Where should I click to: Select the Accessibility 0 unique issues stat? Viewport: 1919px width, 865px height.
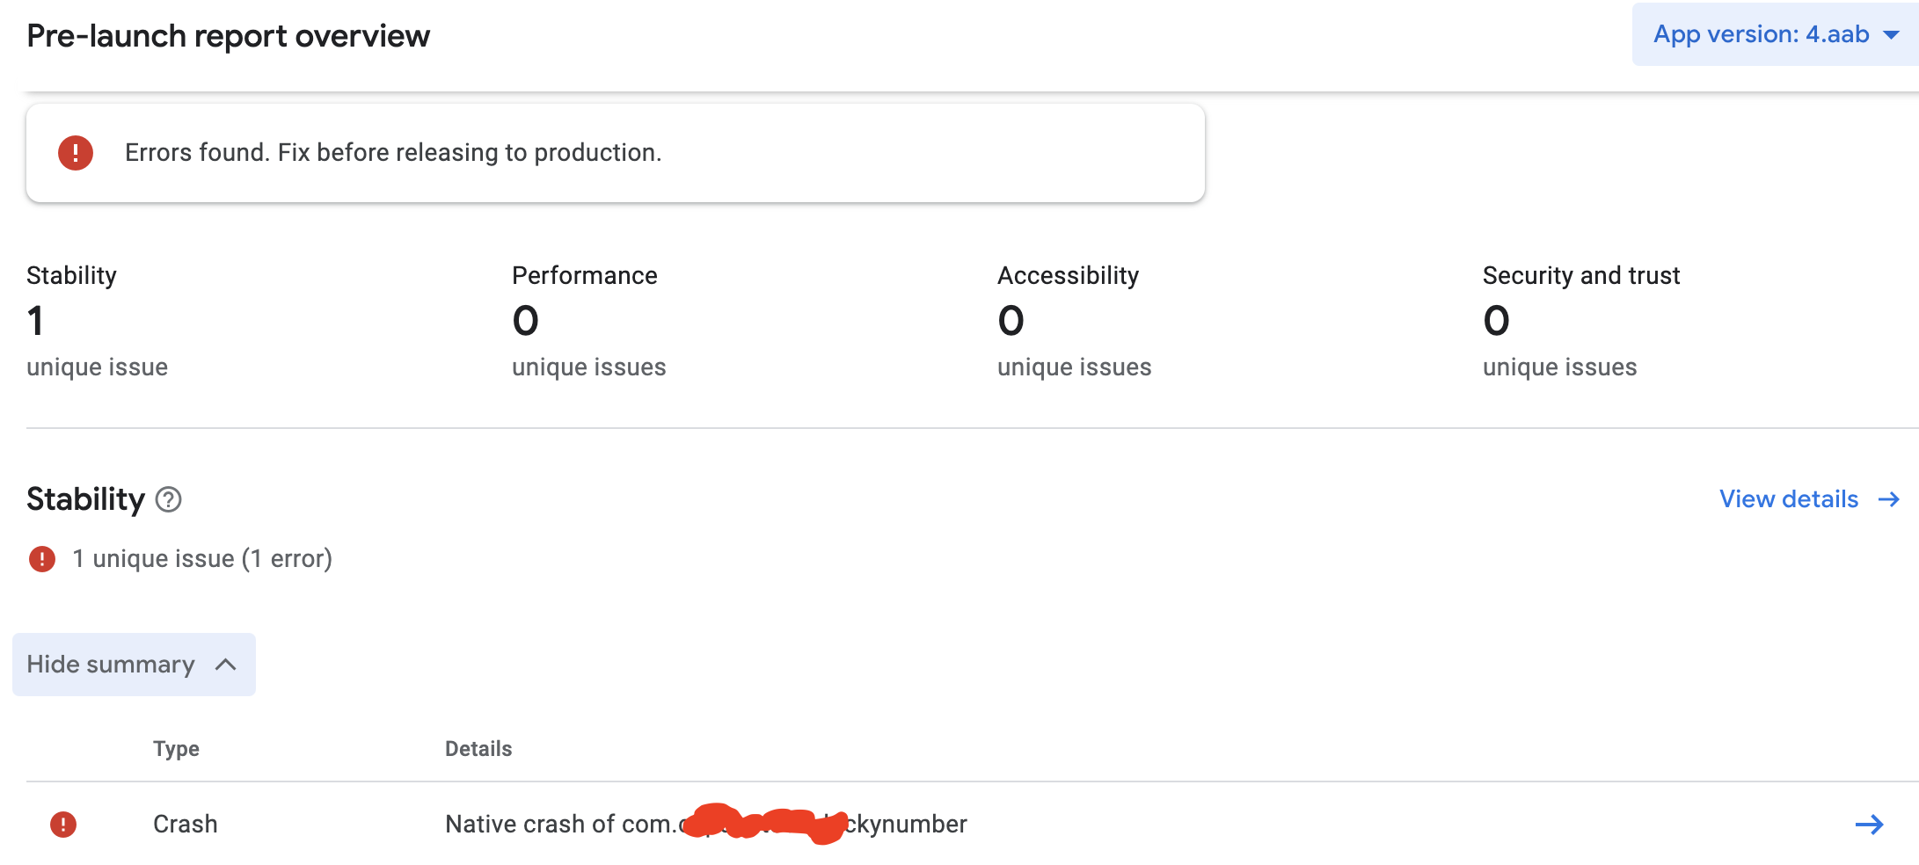[1074, 321]
